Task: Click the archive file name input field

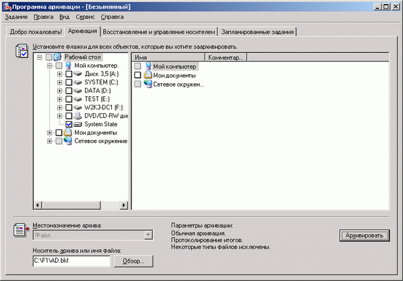Action: (x=71, y=261)
